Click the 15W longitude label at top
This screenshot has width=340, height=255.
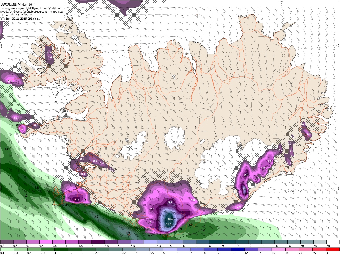(281, 1)
